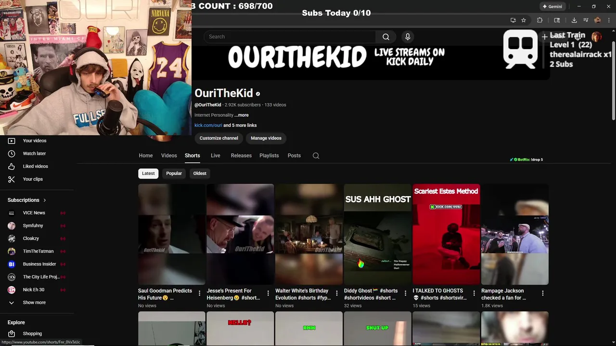616x346 pixels.
Task: Bookmark this page with star icon
Action: (x=524, y=20)
